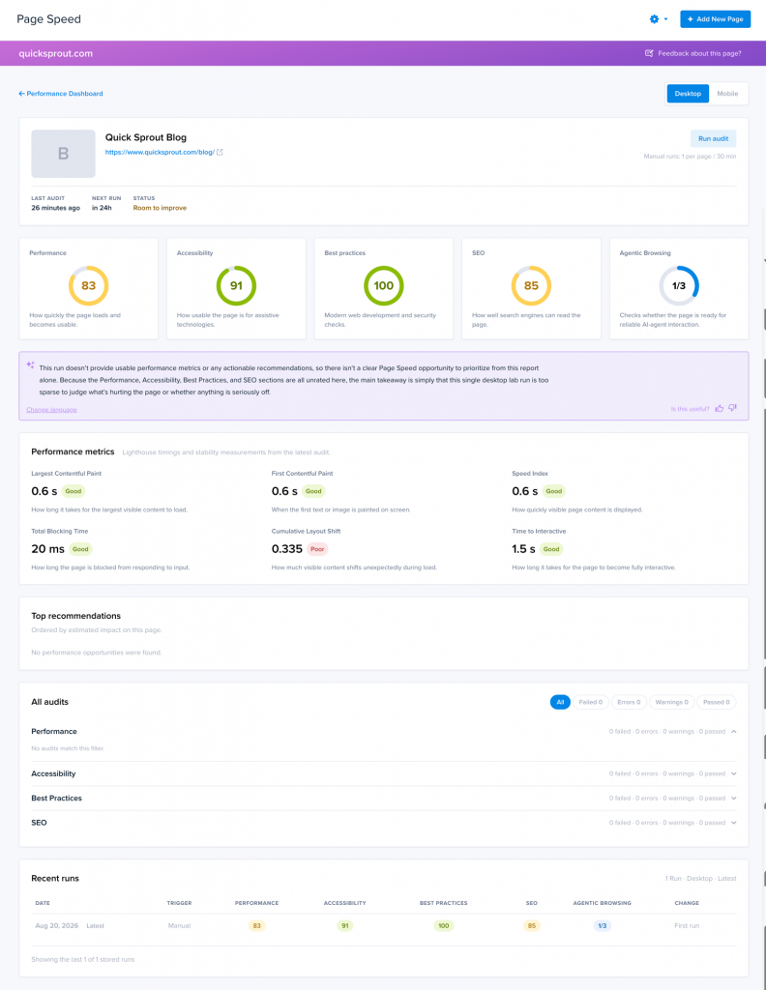Screen dimensions: 766x990
Task: Click the feedback note icon in purple banner
Action: [649, 53]
